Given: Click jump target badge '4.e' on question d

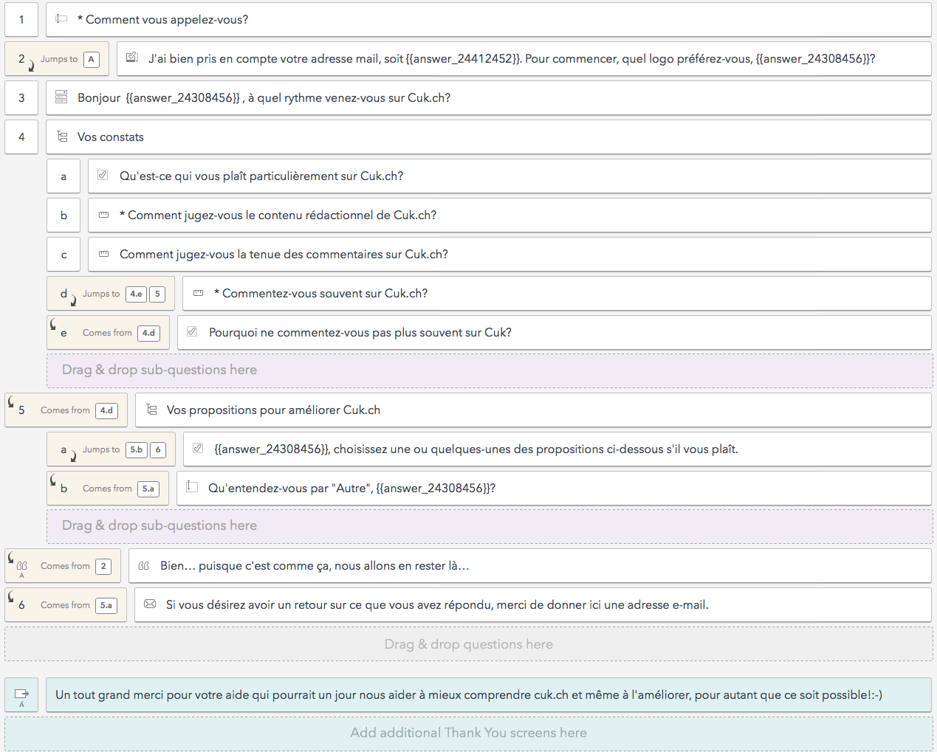Looking at the screenshot, I should coord(137,294).
